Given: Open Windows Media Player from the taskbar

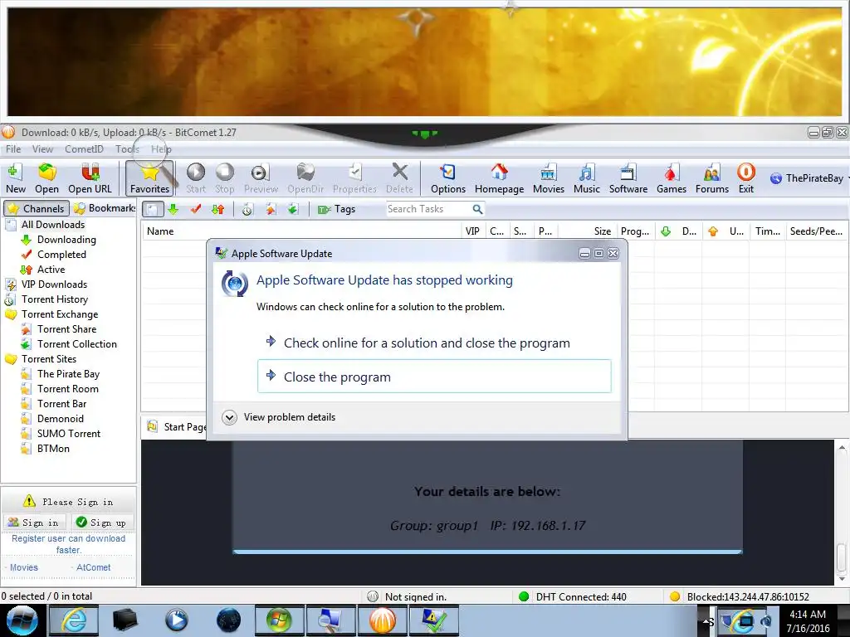Looking at the screenshot, I should coord(176,620).
